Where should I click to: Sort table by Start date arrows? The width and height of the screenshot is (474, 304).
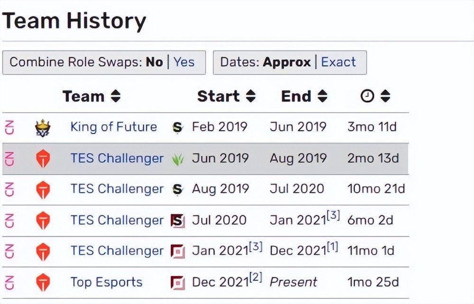[251, 97]
